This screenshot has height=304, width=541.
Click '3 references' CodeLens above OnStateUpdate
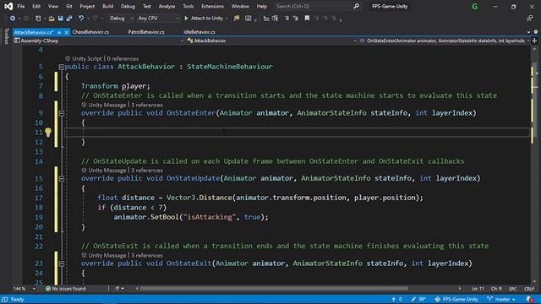click(x=146, y=171)
